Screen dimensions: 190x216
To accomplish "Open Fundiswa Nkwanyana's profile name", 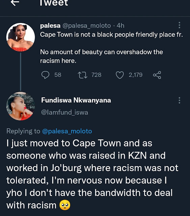I will (76, 100).
